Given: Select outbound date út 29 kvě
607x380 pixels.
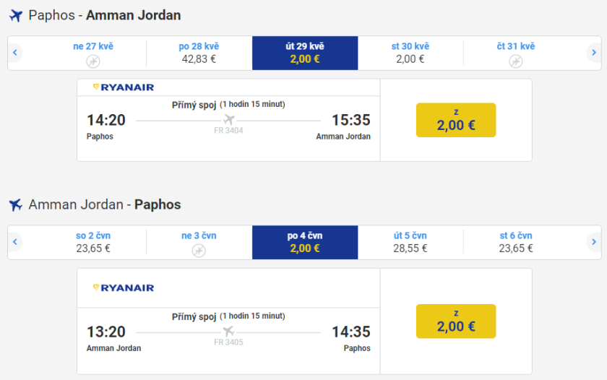Looking at the screenshot, I should coord(305,53).
